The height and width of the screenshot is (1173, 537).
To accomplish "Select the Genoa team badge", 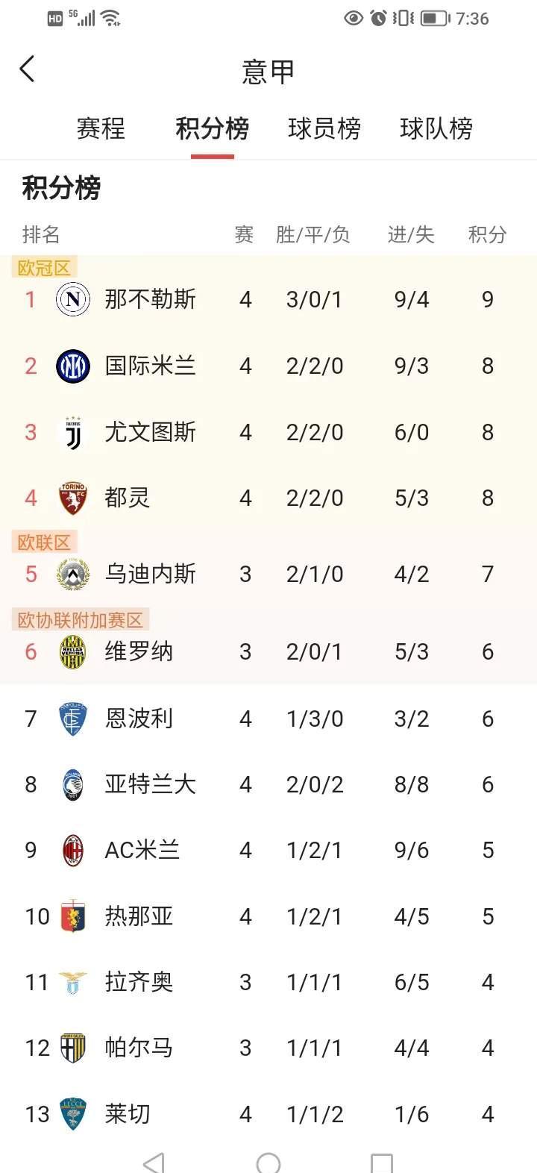I will coord(72,916).
